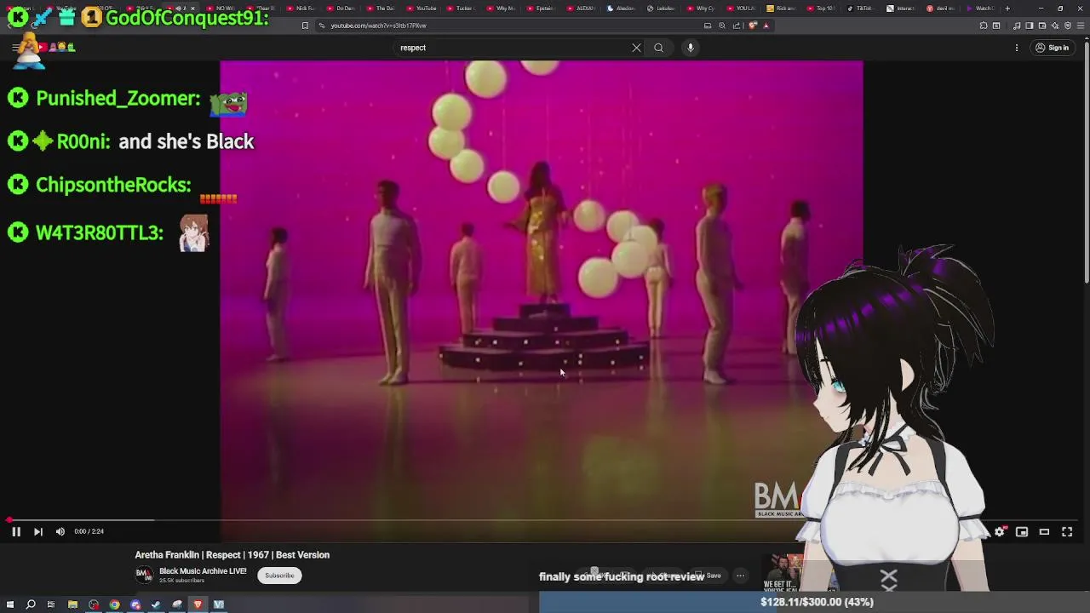The height and width of the screenshot is (613, 1090).
Task: Click the Black Music Archive channel avatar
Action: (144, 576)
